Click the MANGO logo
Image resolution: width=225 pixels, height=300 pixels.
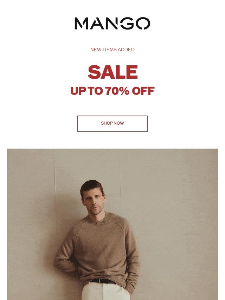coord(112,23)
